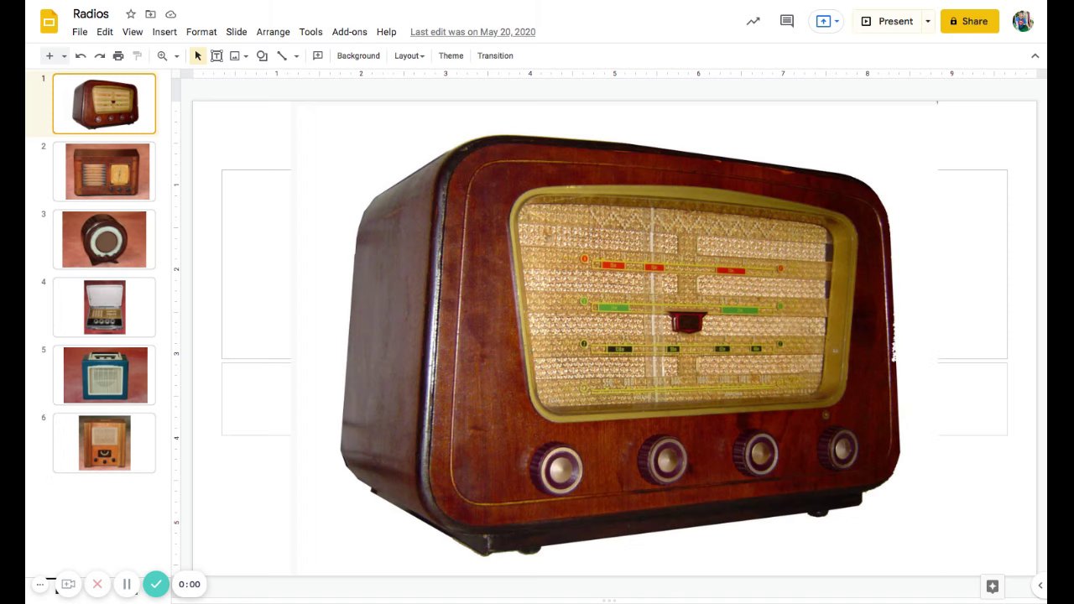Star the Radios presentation
Screen dimensions: 1074x604
[x=131, y=14]
